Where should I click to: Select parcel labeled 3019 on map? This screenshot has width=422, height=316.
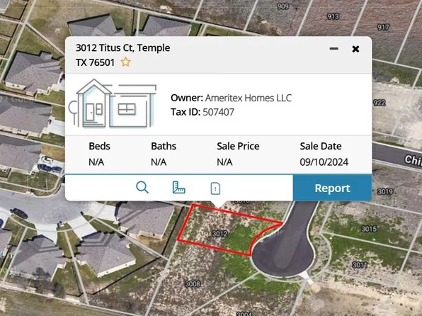point(385,191)
